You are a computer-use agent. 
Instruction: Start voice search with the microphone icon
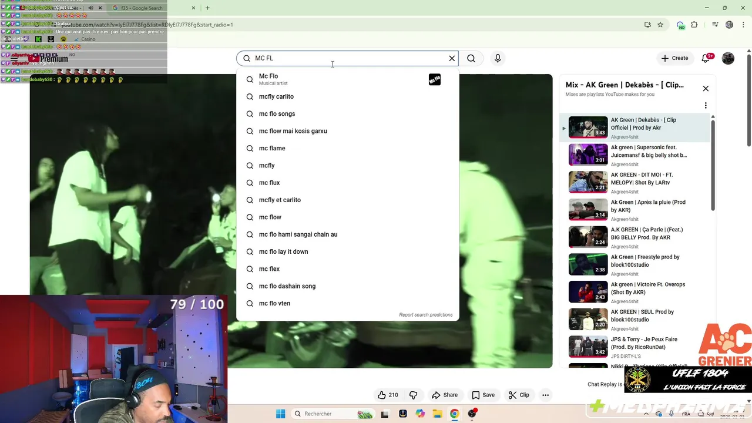[x=498, y=58]
